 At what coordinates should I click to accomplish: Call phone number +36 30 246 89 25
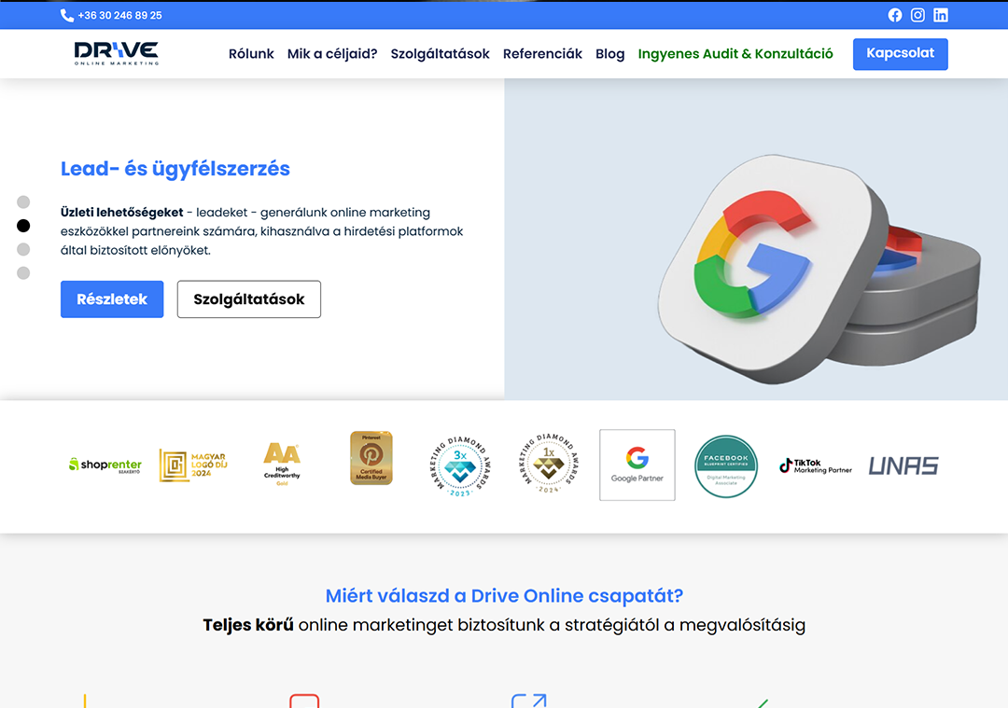click(119, 16)
